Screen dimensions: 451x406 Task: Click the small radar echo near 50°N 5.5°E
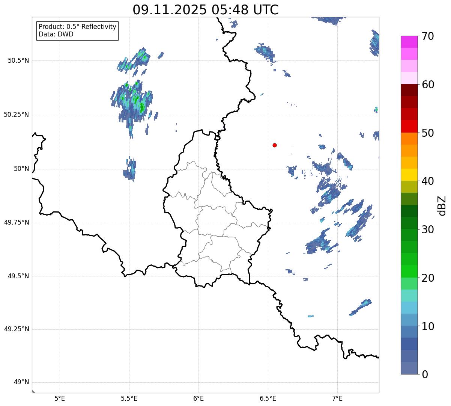130,170
